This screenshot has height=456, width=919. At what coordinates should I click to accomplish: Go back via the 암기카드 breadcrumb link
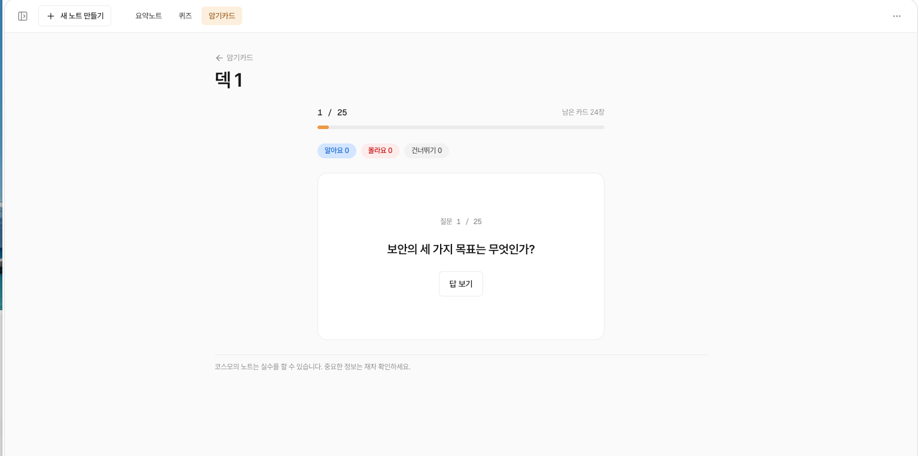pos(240,58)
